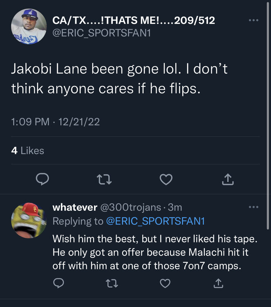The width and height of the screenshot is (271, 307).
Task: Click the 1:09 PM 12/21/22 timestamp
Action: (55, 122)
